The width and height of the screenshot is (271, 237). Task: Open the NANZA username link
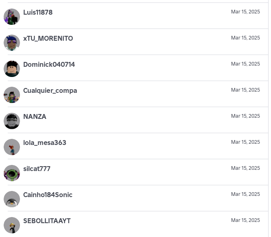35,117
